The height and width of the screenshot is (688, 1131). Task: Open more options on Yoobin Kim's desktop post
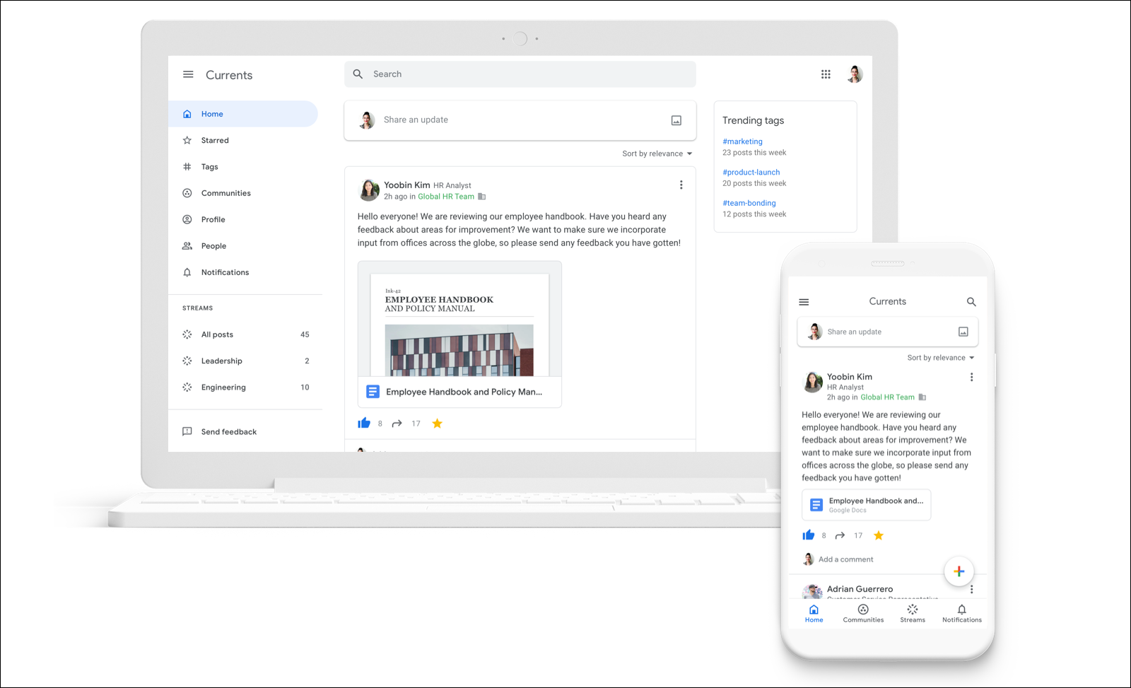[681, 185]
